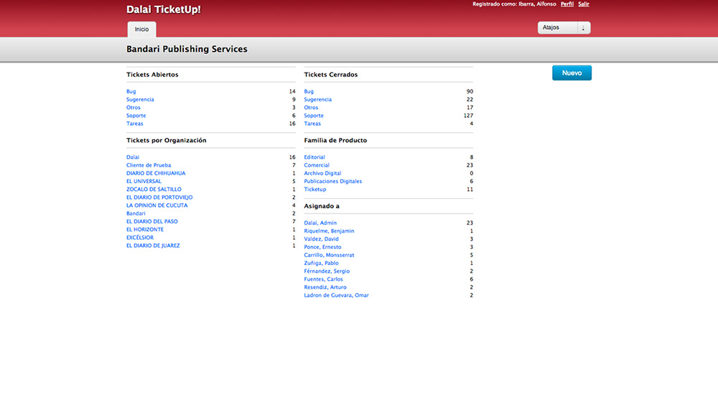The width and height of the screenshot is (718, 402).
Task: Open Sugerencia in Tickets Cerrados
Action: pyautogui.click(x=318, y=100)
